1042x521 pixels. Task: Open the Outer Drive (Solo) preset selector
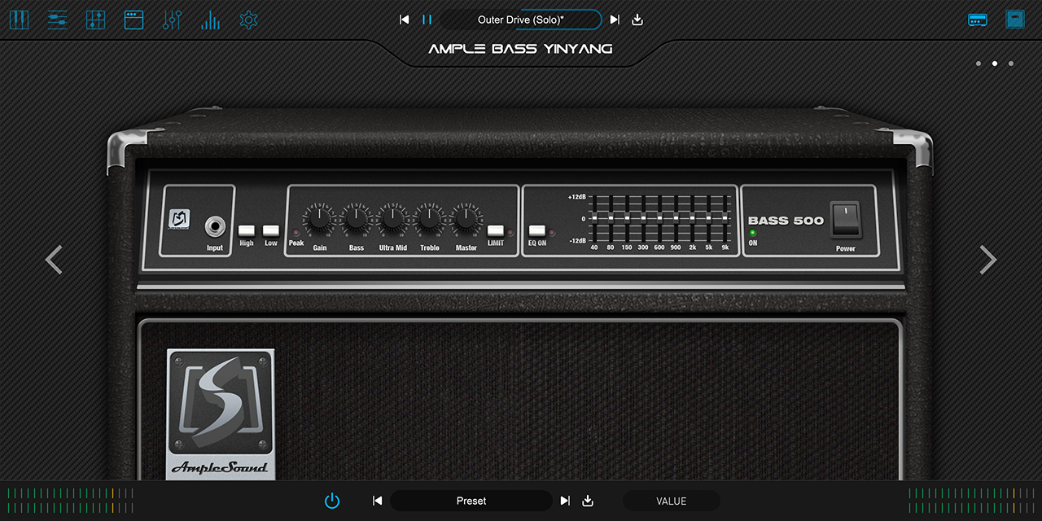[521, 20]
